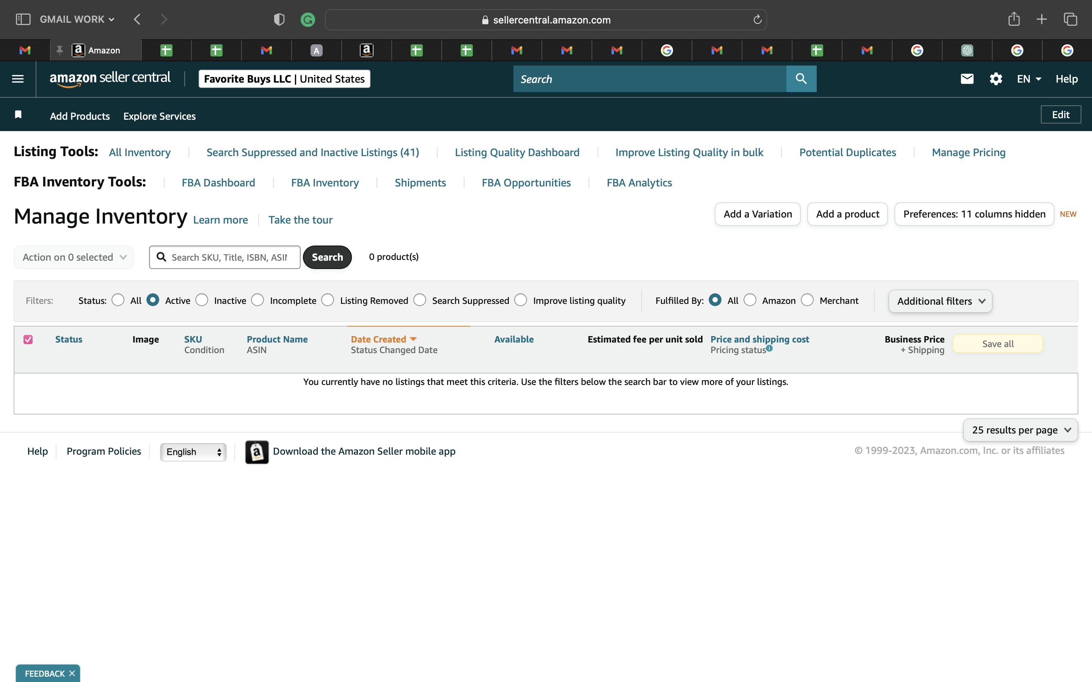
Task: Click the lock icon in the address bar
Action: [485, 20]
